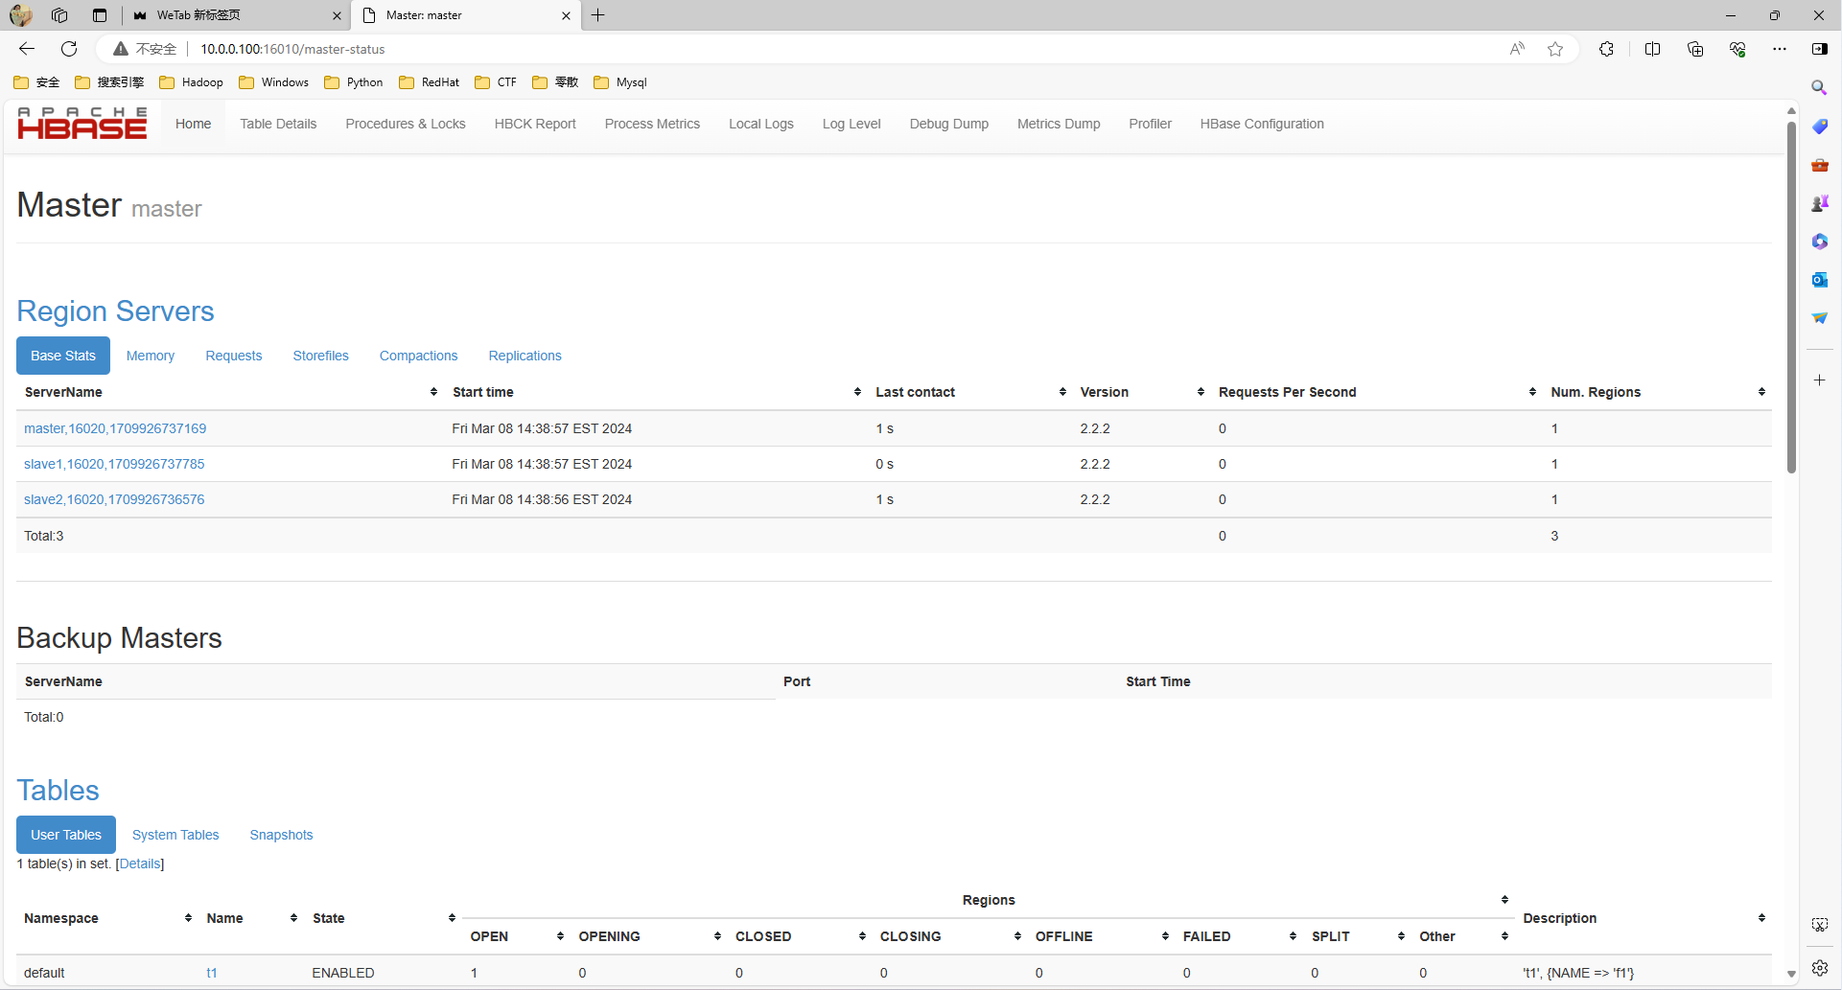The image size is (1842, 990).
Task: Switch to the WeTab browser tab
Action: pyautogui.click(x=236, y=15)
